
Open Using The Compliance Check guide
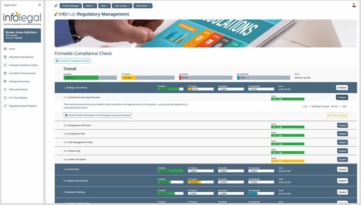(x=73, y=60)
